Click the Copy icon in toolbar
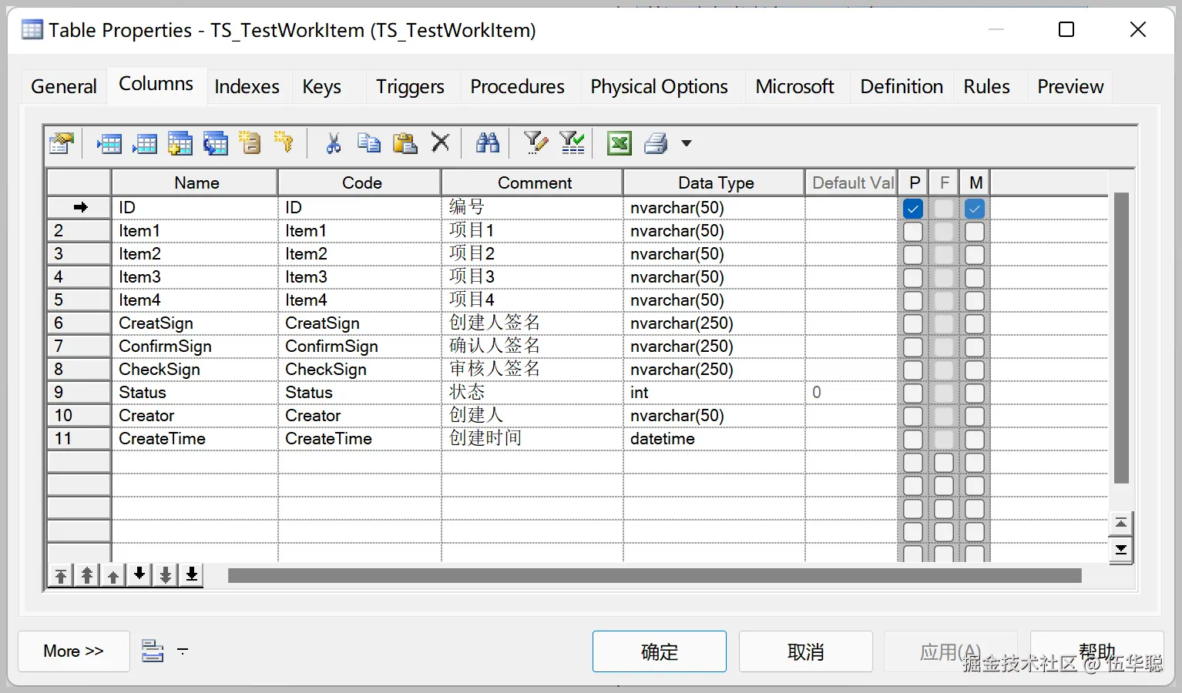Screen dimensions: 1182x693 [x=368, y=143]
